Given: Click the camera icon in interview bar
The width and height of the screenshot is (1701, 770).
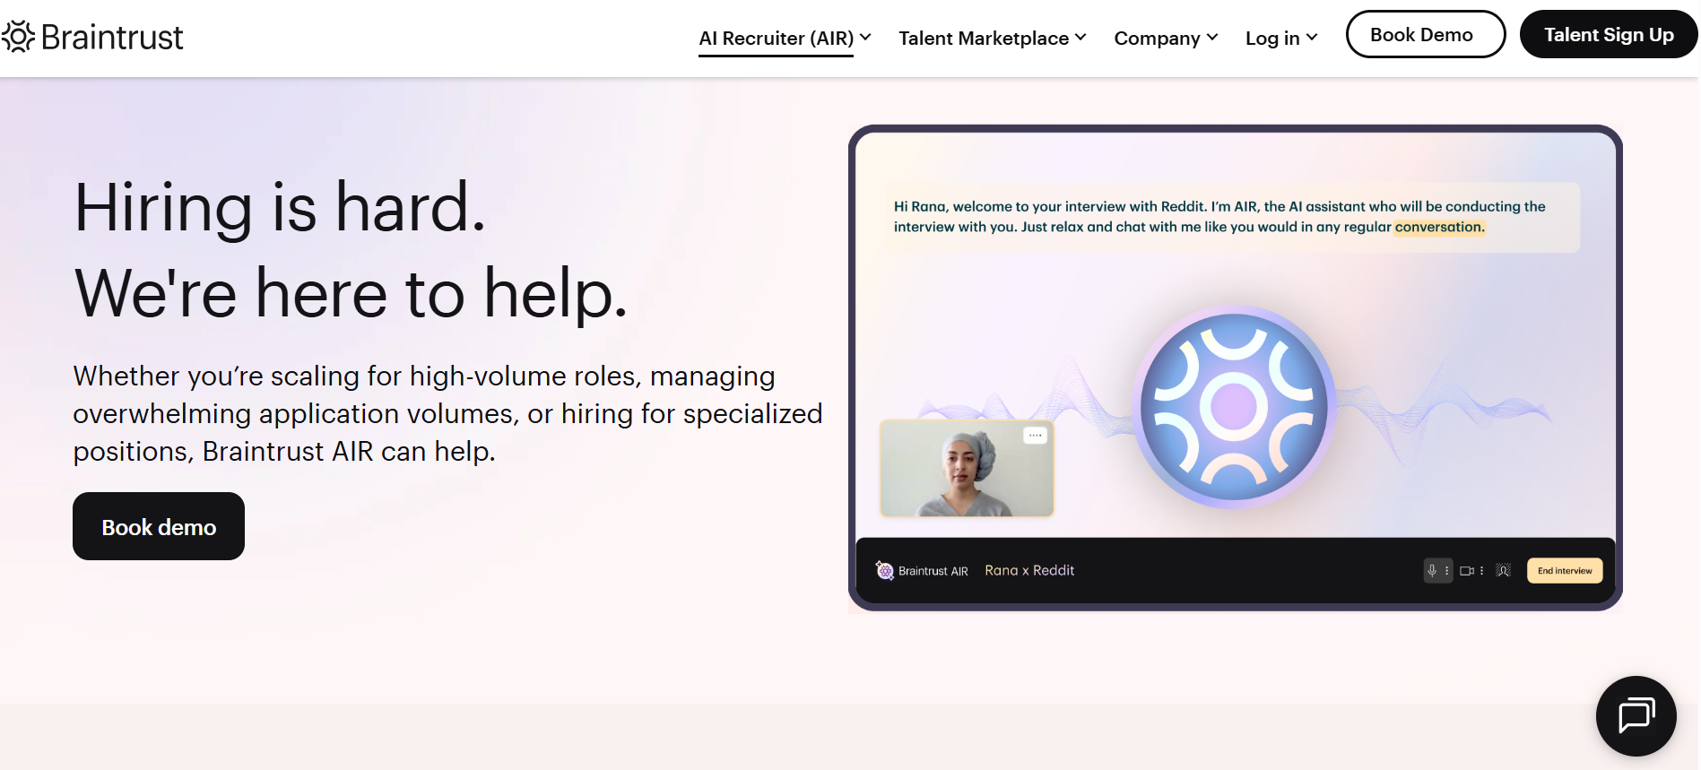Looking at the screenshot, I should pos(1467,570).
